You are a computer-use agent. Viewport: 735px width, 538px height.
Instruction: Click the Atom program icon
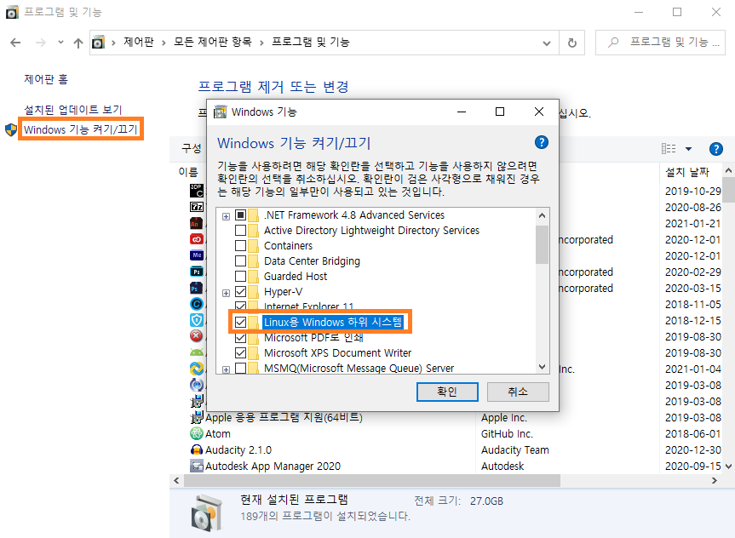point(197,433)
